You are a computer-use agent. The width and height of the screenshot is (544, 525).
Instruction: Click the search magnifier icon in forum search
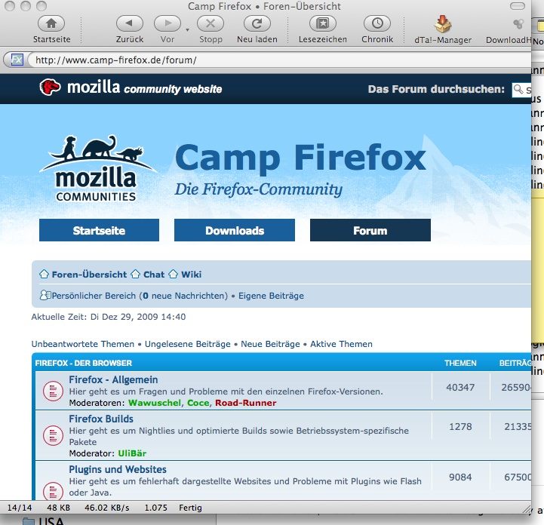(518, 90)
